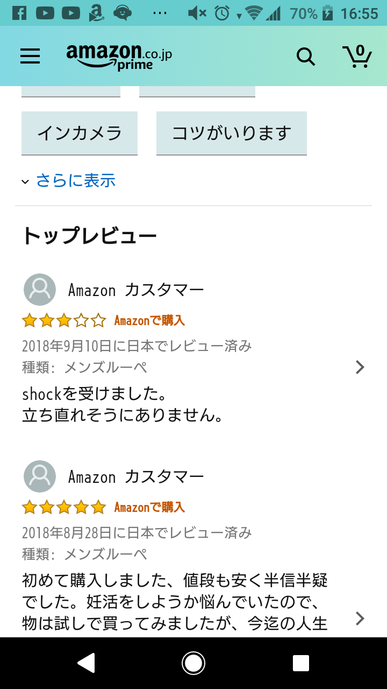Tap the three-star rating of first review

[64, 321]
